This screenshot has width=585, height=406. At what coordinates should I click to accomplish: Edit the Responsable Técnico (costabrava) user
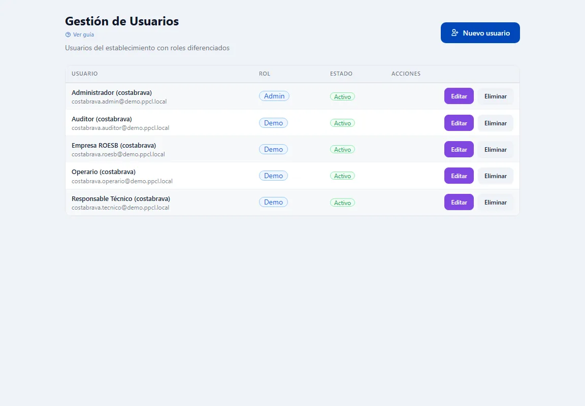click(459, 202)
